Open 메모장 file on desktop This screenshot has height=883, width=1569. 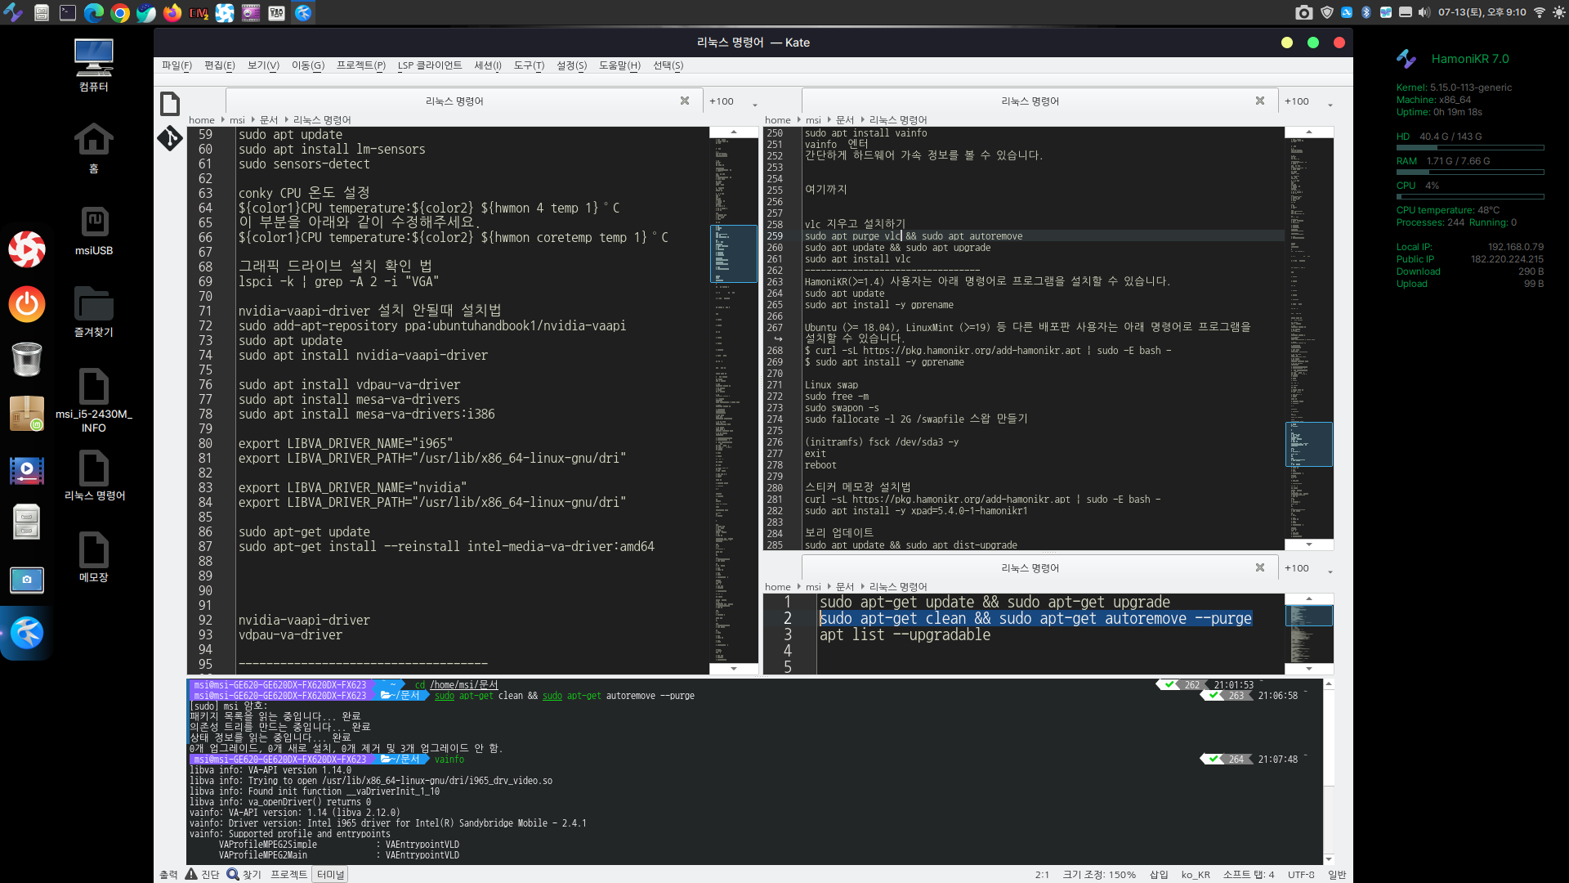tap(94, 557)
